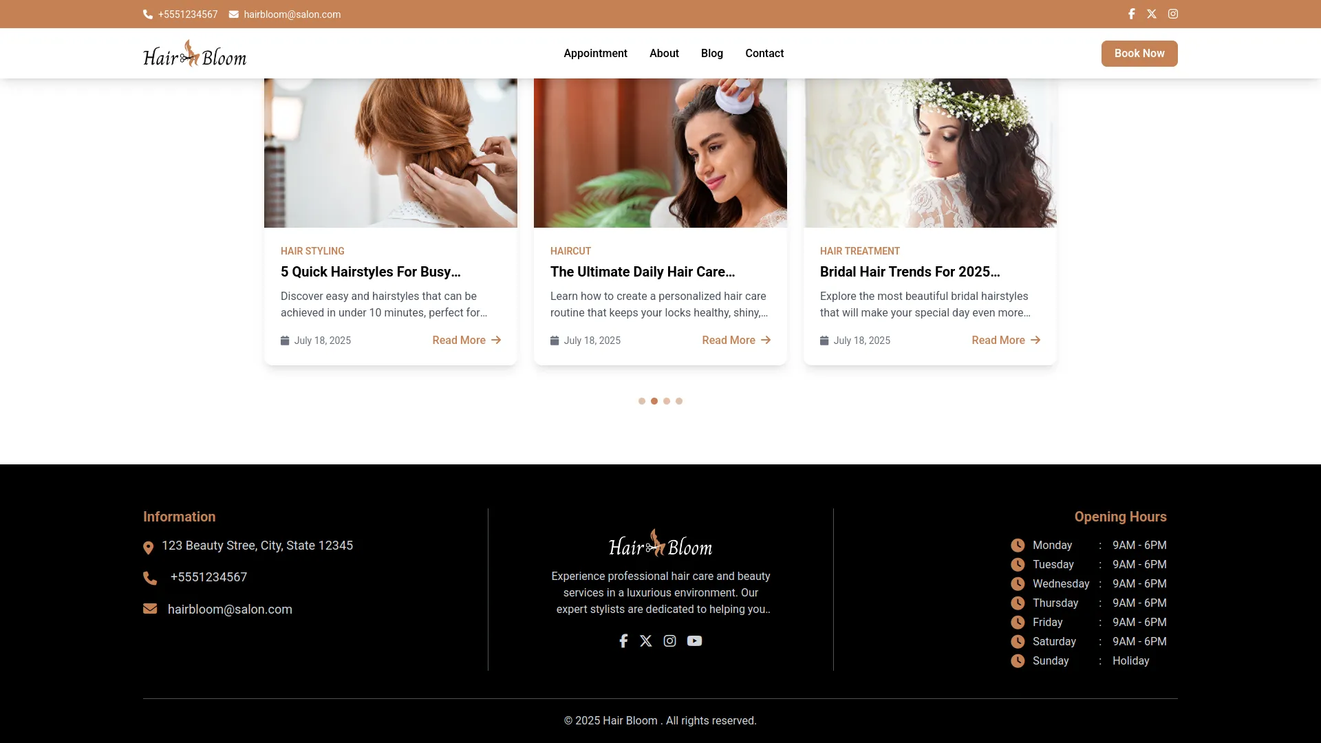Open X (Twitter) icon in top bar
The image size is (1321, 743).
[x=1152, y=14]
